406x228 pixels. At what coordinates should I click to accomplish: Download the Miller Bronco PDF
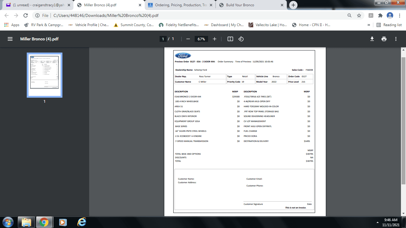click(372, 39)
